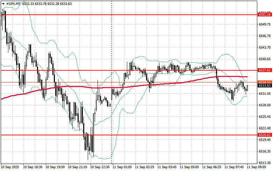Click the 6540.65 price scale value
This screenshot has width=273, height=171.
265,59
